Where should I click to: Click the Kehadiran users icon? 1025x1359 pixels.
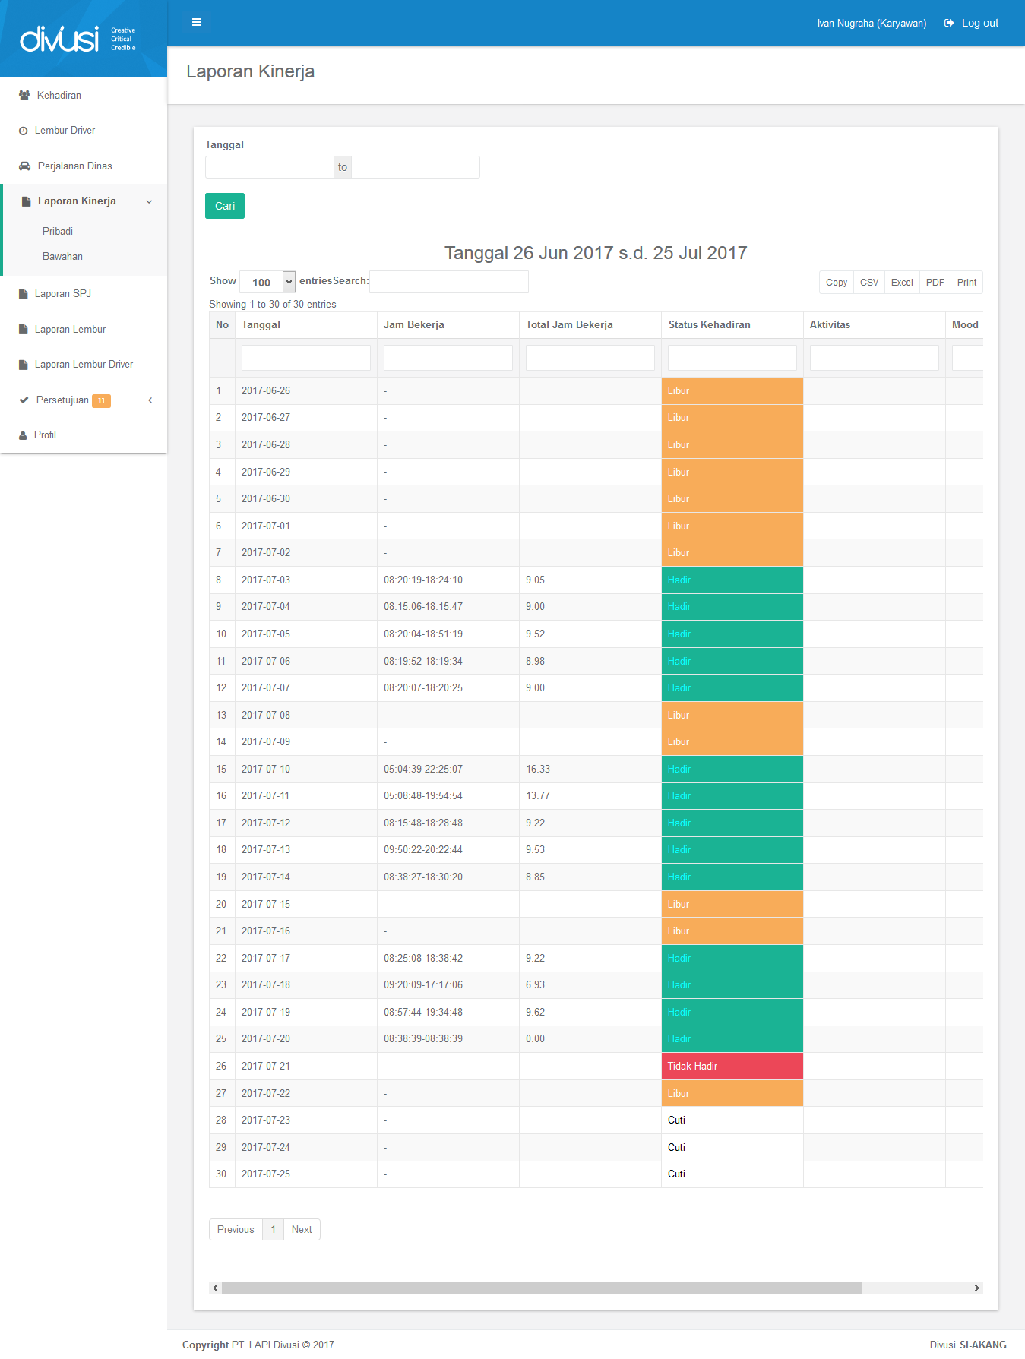[x=24, y=96]
